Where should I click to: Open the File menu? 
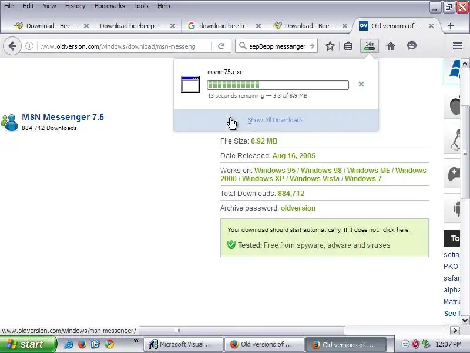click(9, 6)
